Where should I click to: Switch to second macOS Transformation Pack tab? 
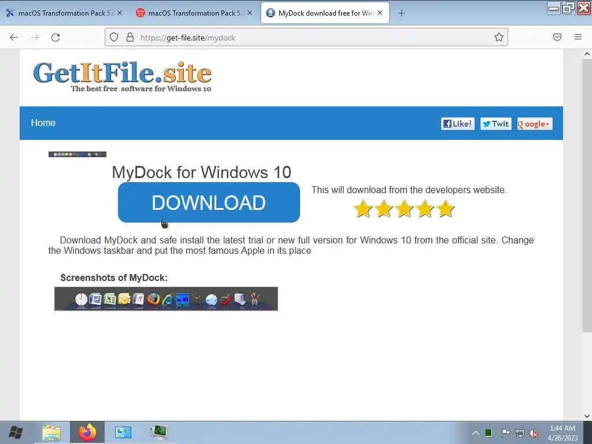pos(194,13)
